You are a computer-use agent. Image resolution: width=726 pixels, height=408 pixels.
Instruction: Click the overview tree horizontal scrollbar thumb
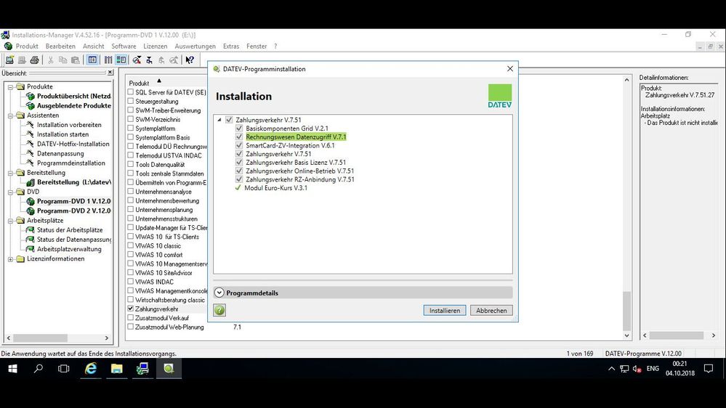coord(40,338)
